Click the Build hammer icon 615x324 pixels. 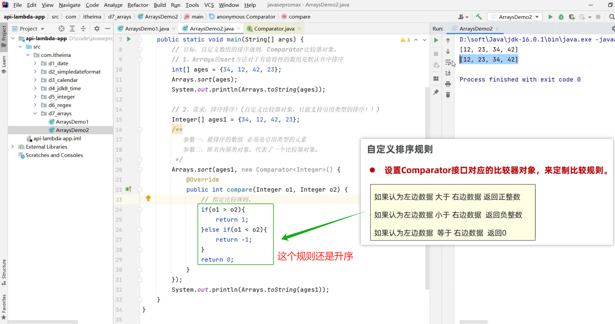tap(479, 17)
